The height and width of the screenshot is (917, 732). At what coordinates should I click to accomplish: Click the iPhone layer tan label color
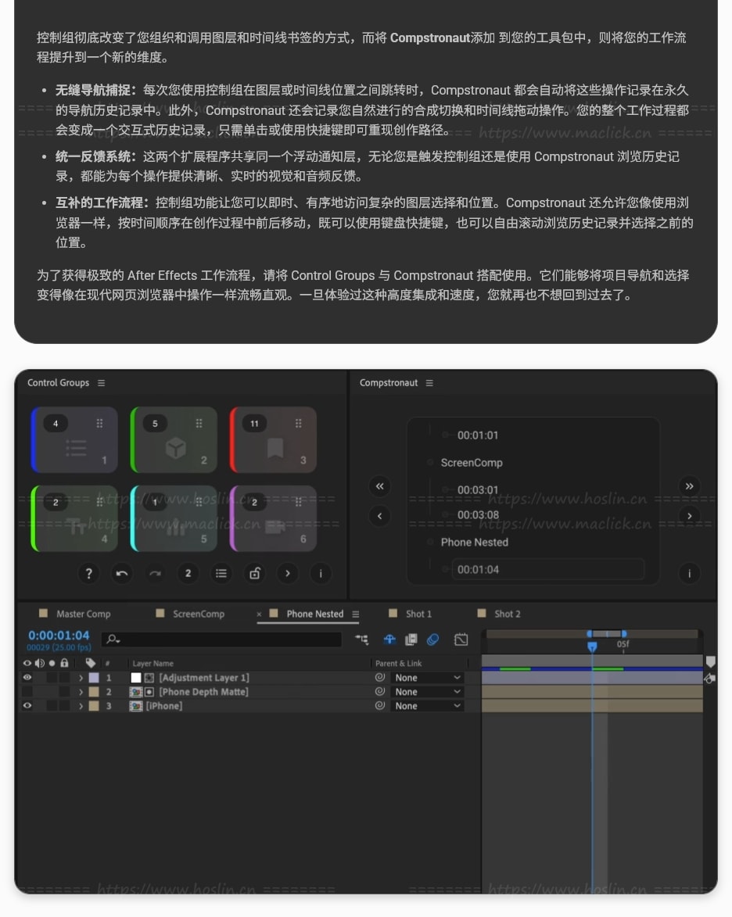tap(94, 706)
